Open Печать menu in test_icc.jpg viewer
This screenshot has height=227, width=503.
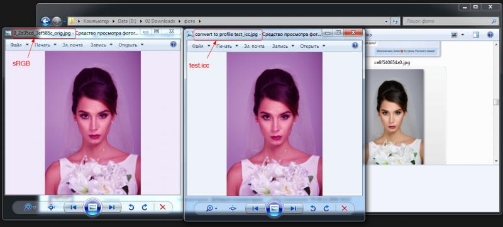pyautogui.click(x=227, y=46)
